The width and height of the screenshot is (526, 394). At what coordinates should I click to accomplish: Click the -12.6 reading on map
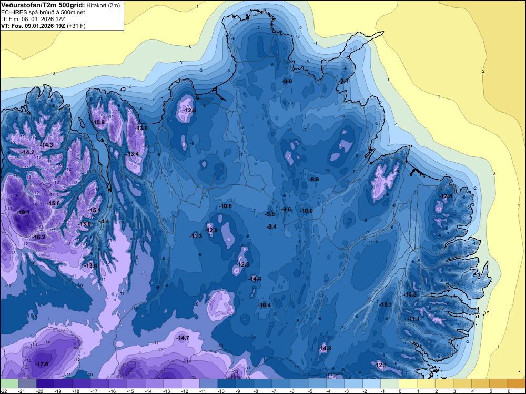pos(189,110)
